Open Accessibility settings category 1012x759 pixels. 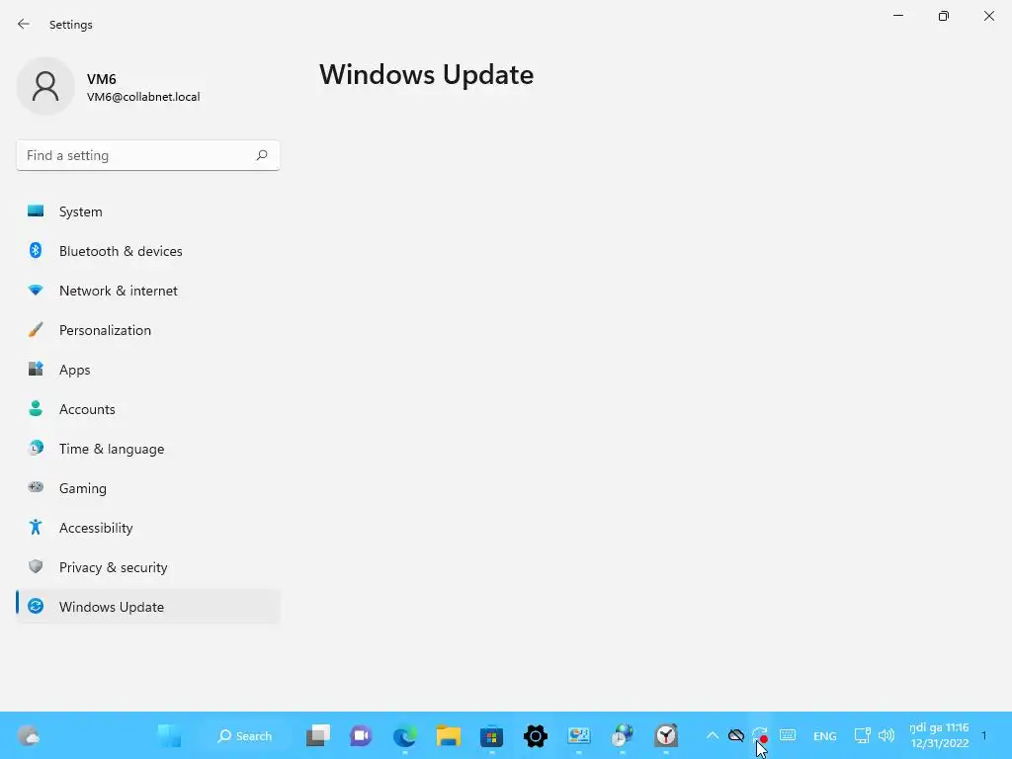point(148,528)
